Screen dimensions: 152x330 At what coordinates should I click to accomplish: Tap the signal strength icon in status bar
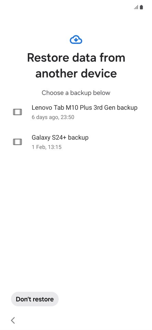(136, 7)
